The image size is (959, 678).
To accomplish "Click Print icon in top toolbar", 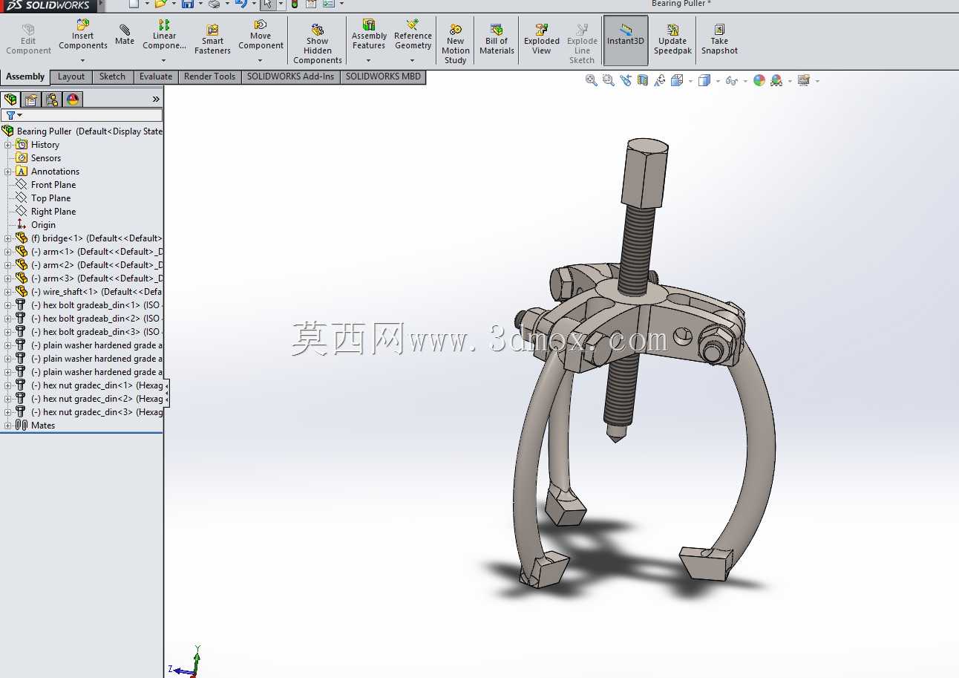I will pos(214,4).
